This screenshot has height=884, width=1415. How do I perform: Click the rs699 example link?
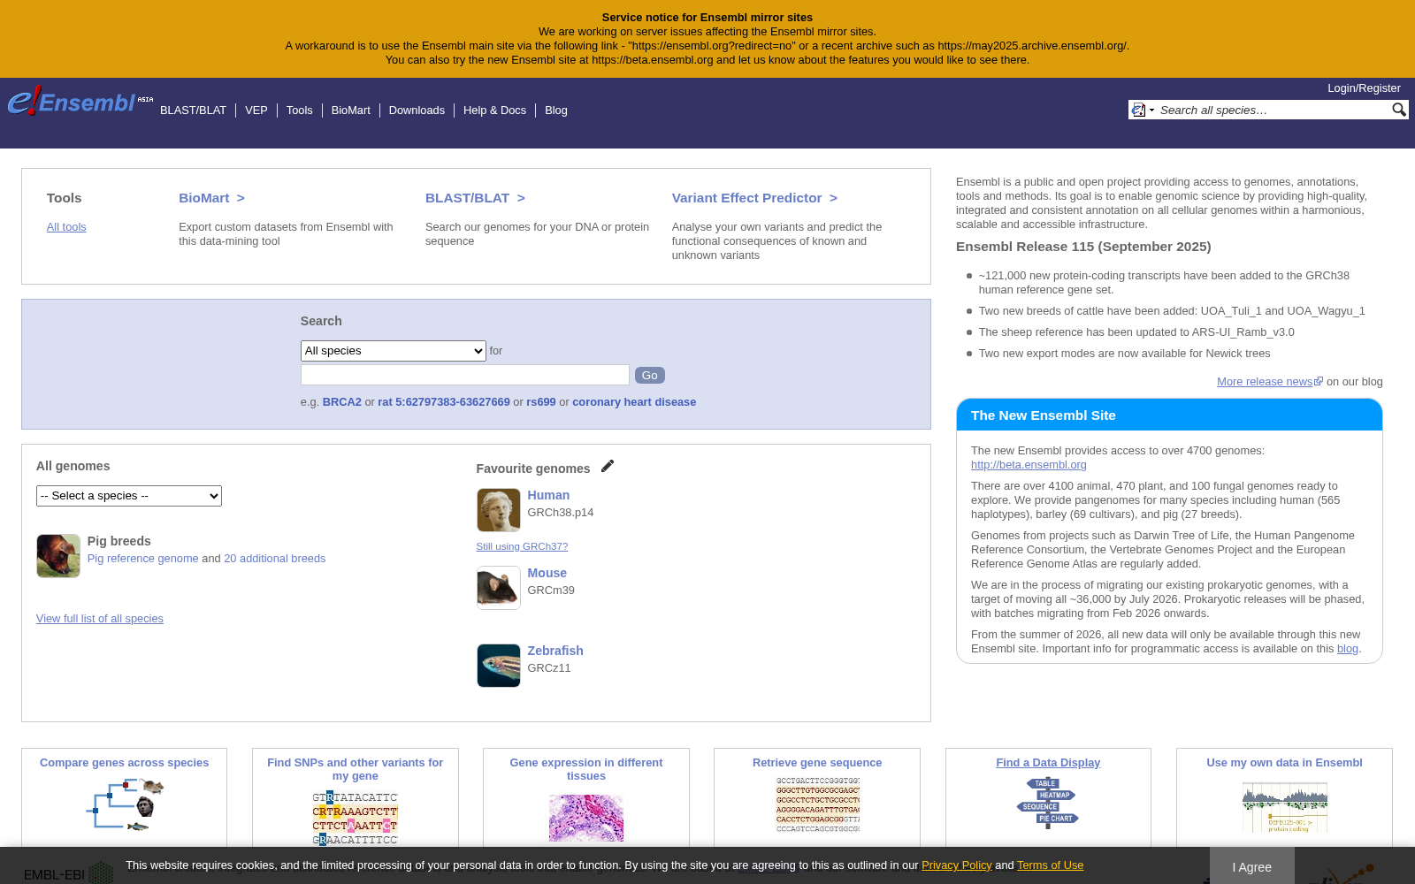[541, 402]
